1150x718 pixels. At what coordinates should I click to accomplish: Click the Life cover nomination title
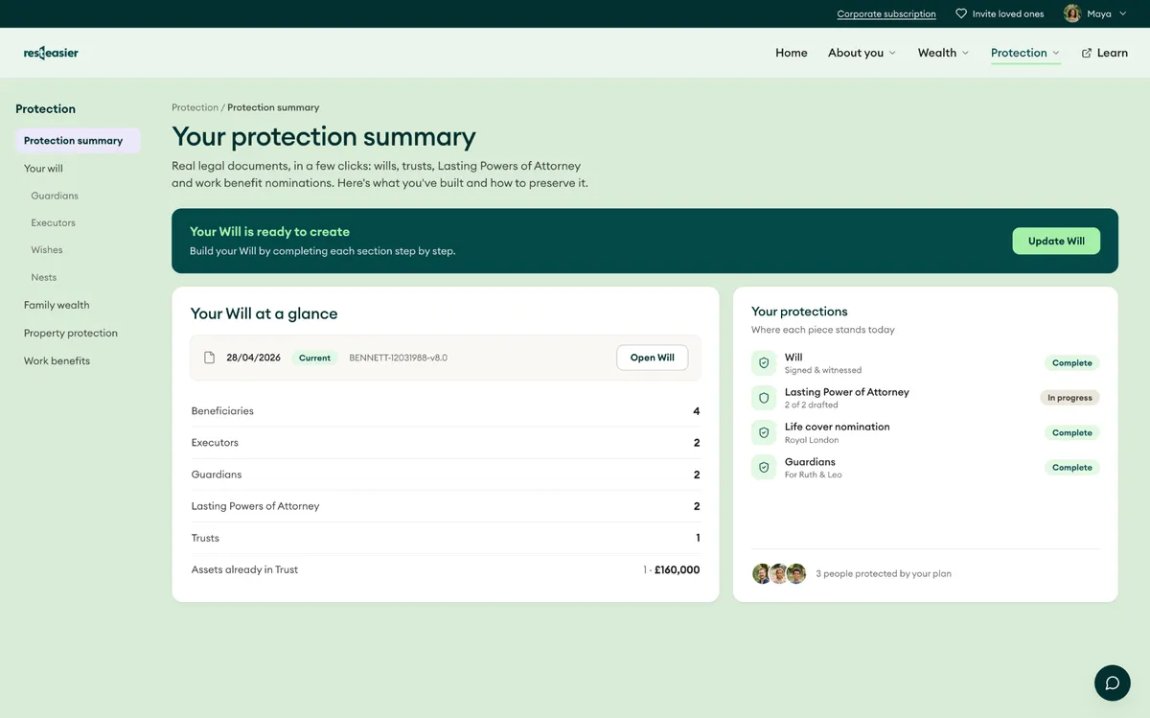pos(838,427)
